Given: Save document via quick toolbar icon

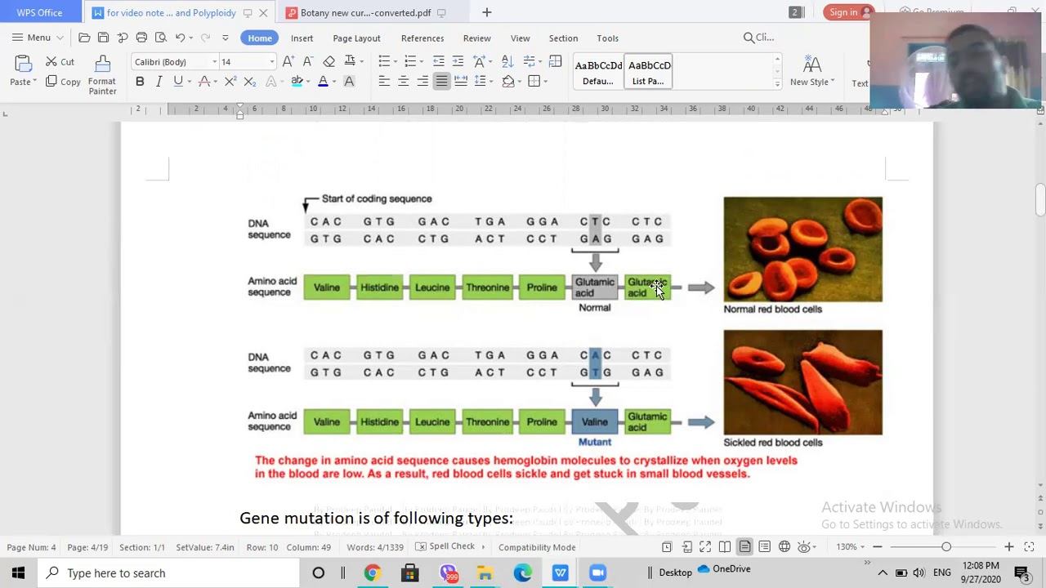Looking at the screenshot, I should click(x=103, y=38).
